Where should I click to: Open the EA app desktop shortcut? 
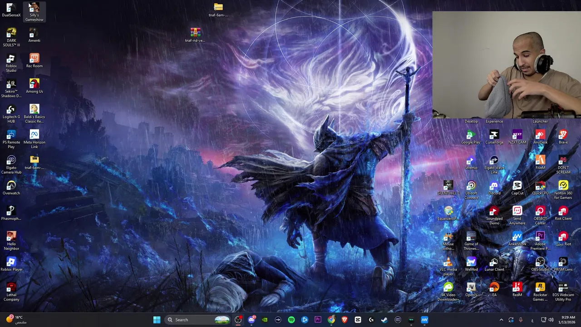pos(494,290)
